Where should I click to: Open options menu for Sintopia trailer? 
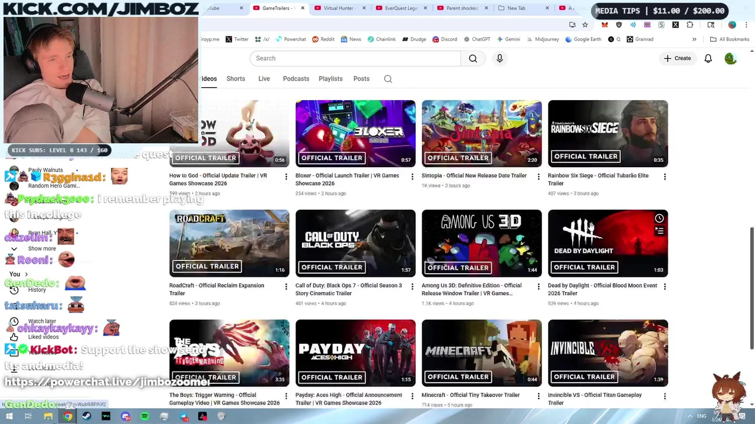point(539,177)
